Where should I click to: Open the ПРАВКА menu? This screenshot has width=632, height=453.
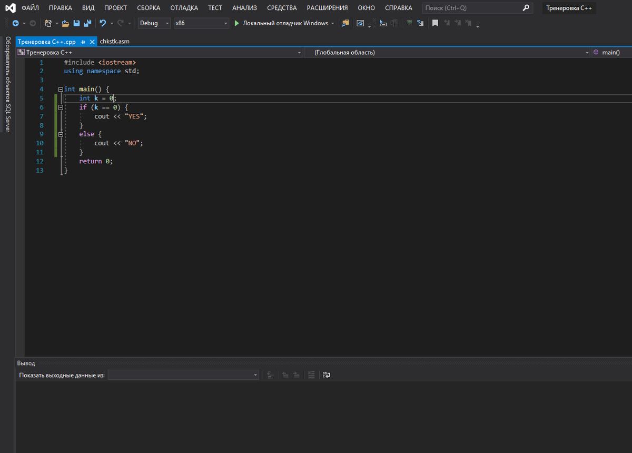point(61,8)
